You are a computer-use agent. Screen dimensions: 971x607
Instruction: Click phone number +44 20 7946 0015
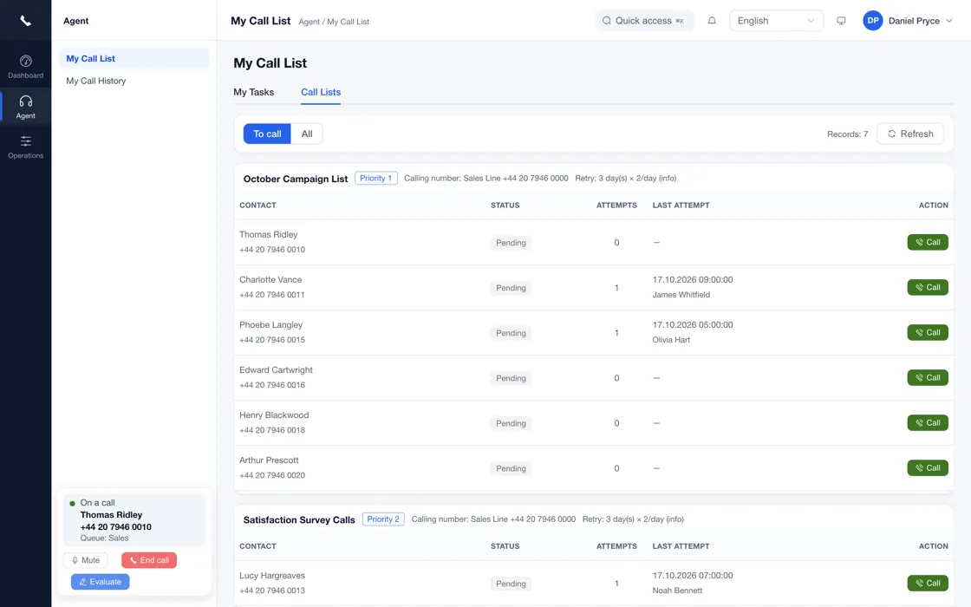tap(272, 340)
